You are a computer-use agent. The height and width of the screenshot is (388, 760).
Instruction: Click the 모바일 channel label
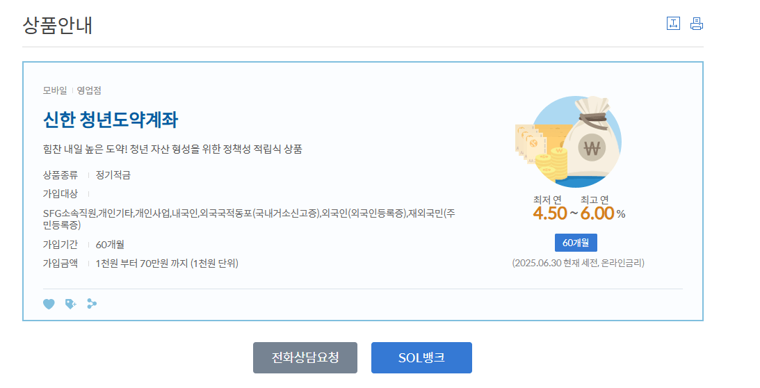tap(55, 90)
